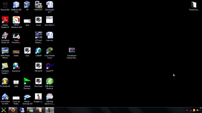This screenshot has height=113, width=202.
Task: Select the sssss desktop file
Action: point(27,52)
